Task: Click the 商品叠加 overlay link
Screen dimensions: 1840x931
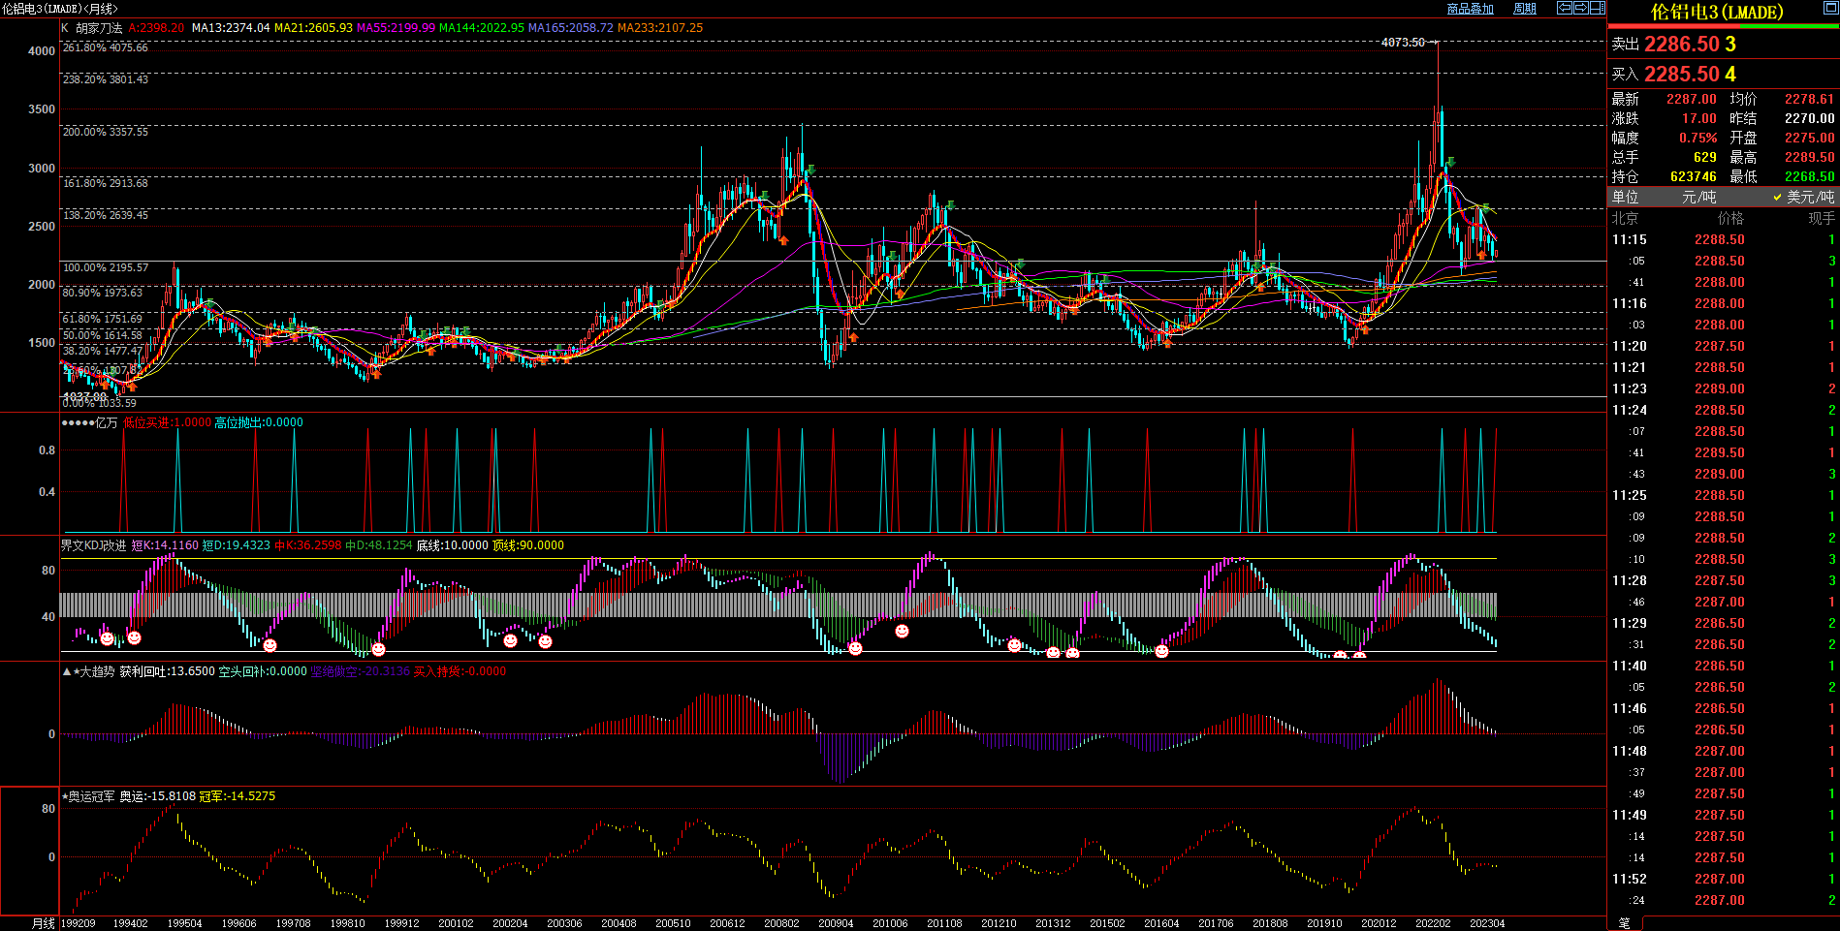Action: point(1470,9)
